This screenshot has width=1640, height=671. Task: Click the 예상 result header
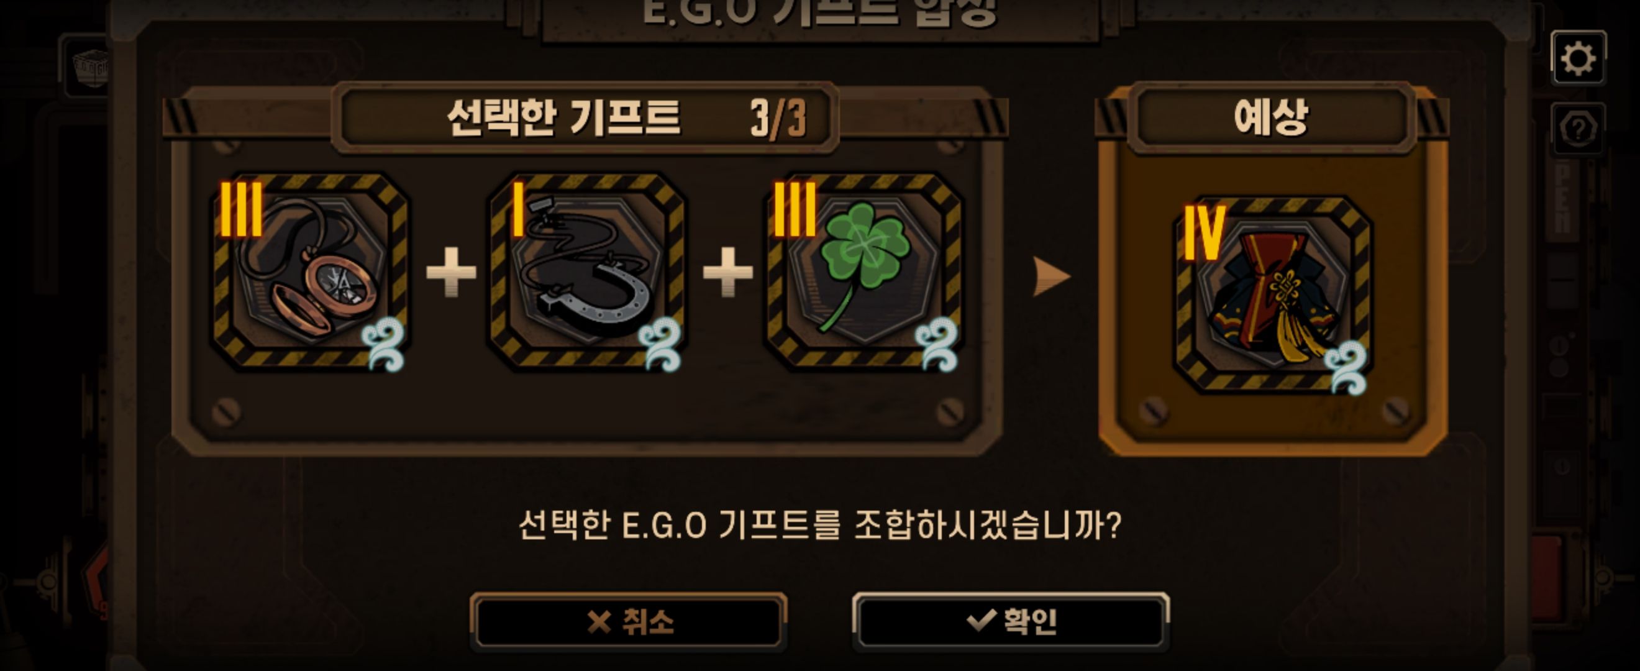[x=1272, y=117]
